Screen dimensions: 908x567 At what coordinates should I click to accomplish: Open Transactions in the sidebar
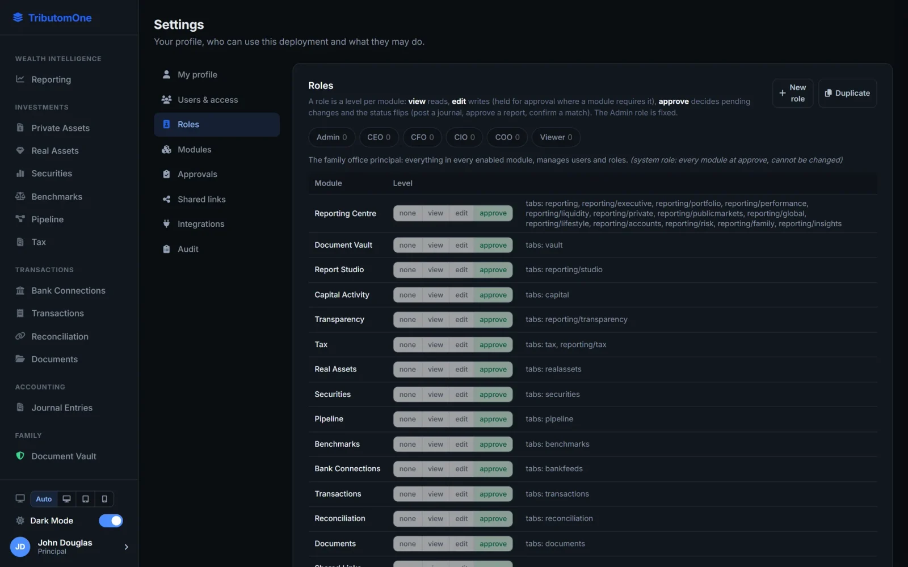tap(57, 314)
